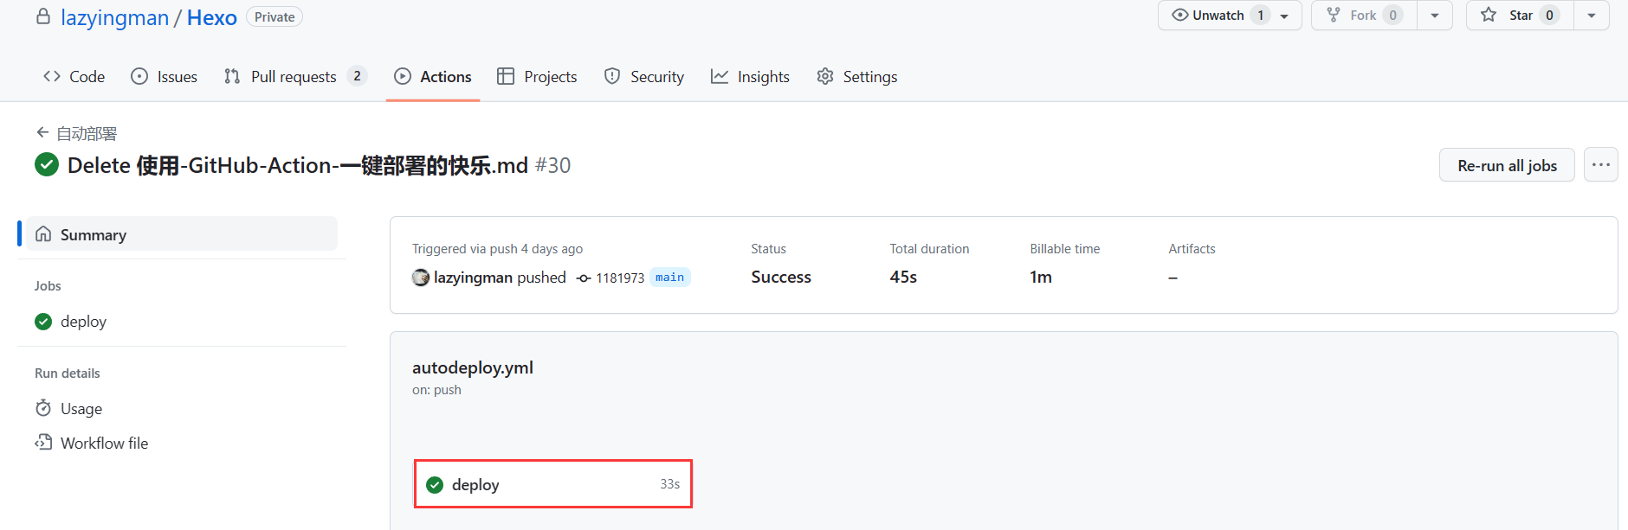
Task: Click the Code tab
Action: click(x=74, y=76)
